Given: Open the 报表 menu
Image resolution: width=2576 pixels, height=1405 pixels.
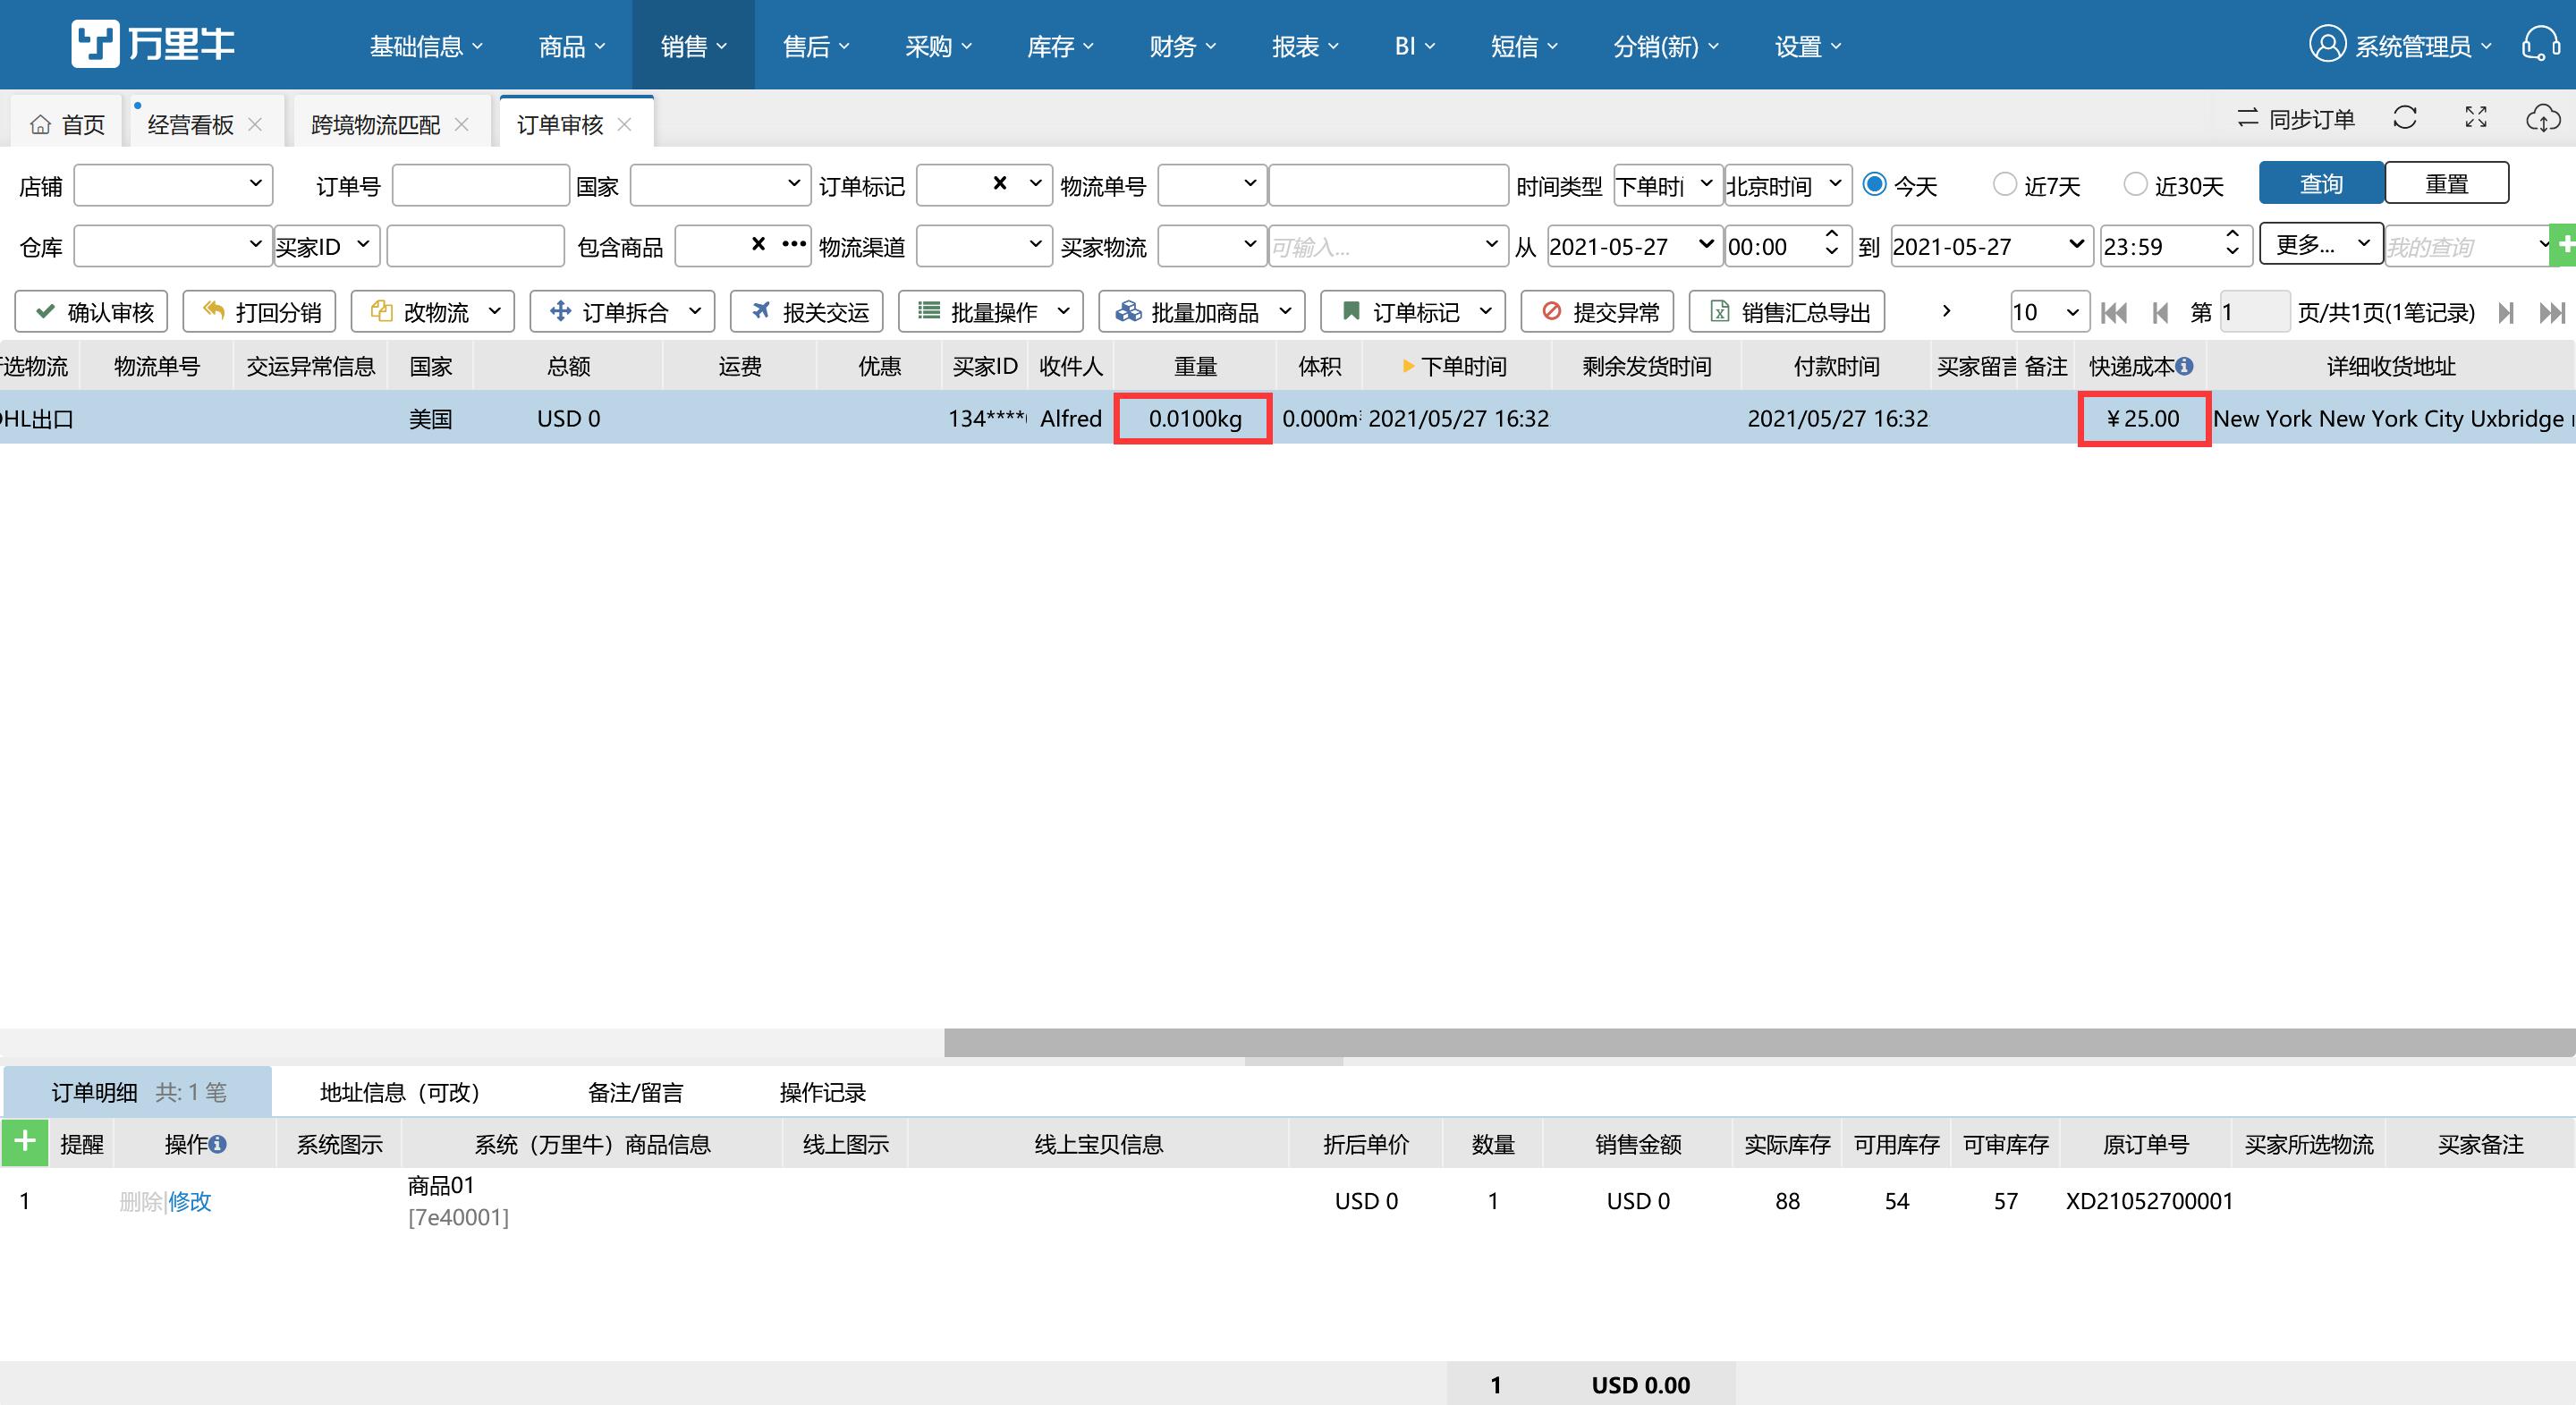Looking at the screenshot, I should [x=1304, y=46].
